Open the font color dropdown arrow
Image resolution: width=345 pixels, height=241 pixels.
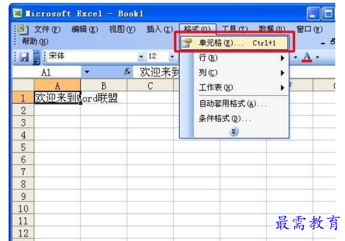tap(317, 57)
